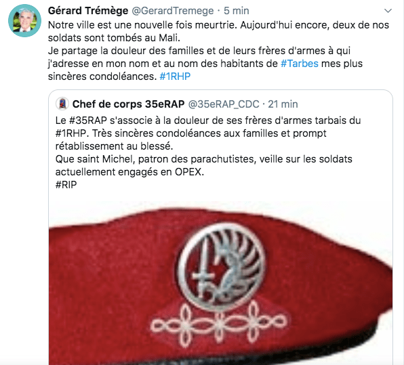The height and width of the screenshot is (365, 404).
Task: Open the @35eRAP_CDC handle
Action: click(224, 104)
